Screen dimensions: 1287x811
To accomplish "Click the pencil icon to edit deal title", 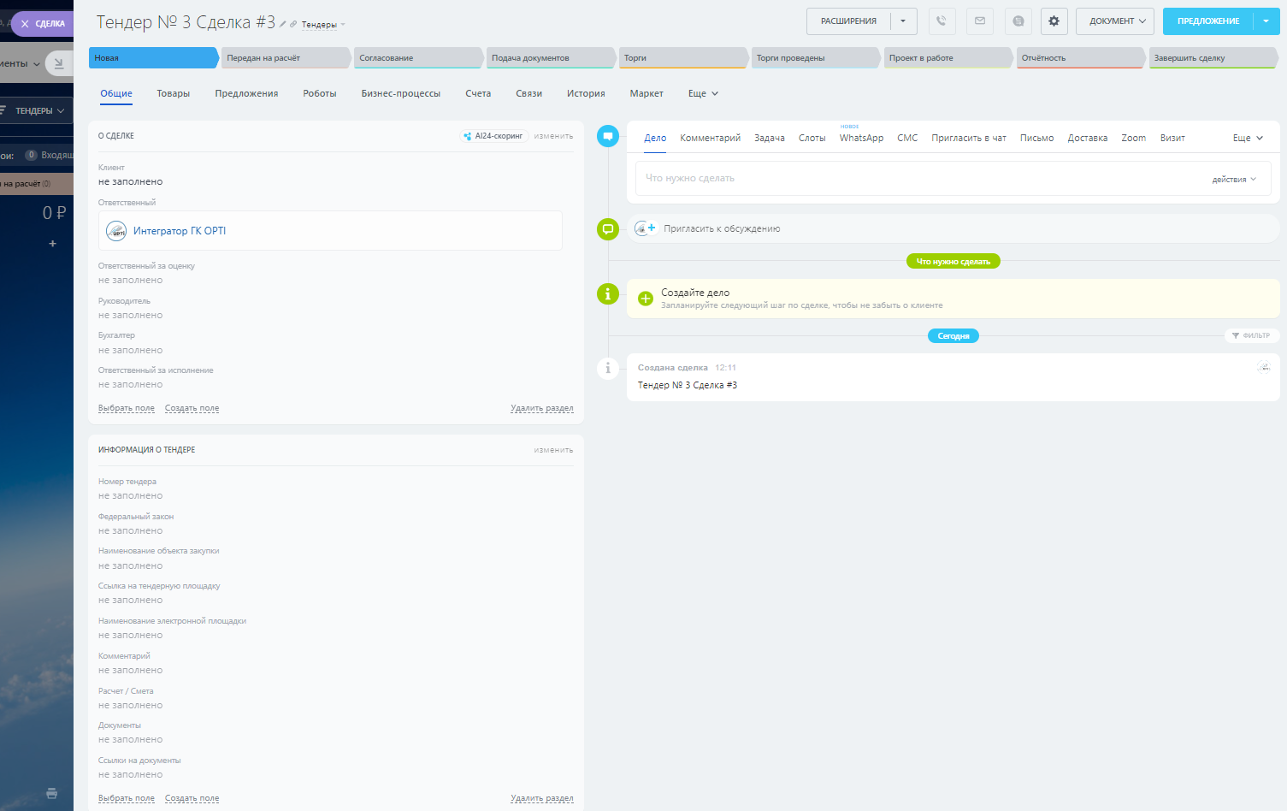I will coord(283,24).
